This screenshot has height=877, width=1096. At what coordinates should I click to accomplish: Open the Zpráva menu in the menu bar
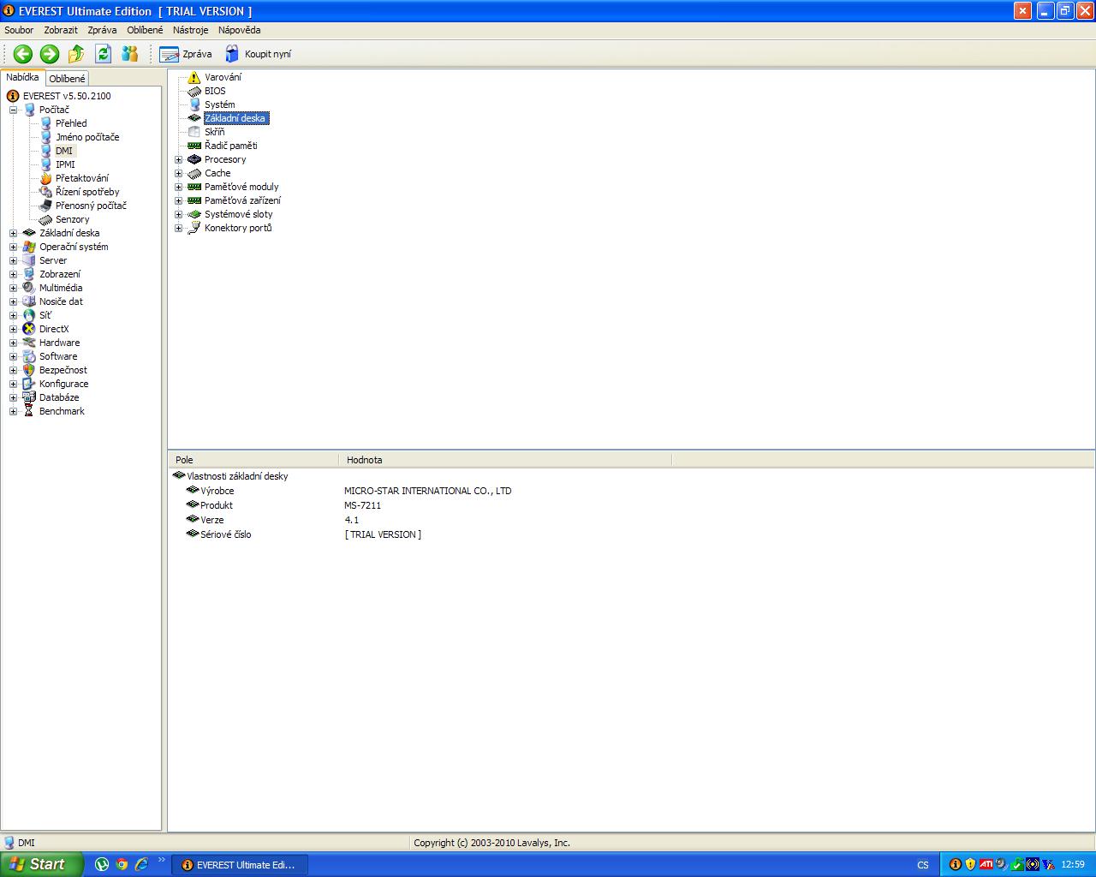coord(102,30)
